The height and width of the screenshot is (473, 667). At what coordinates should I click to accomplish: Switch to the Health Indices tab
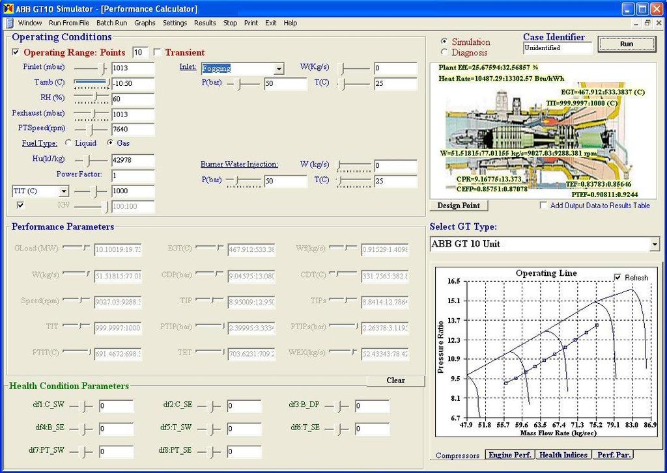[x=563, y=455]
